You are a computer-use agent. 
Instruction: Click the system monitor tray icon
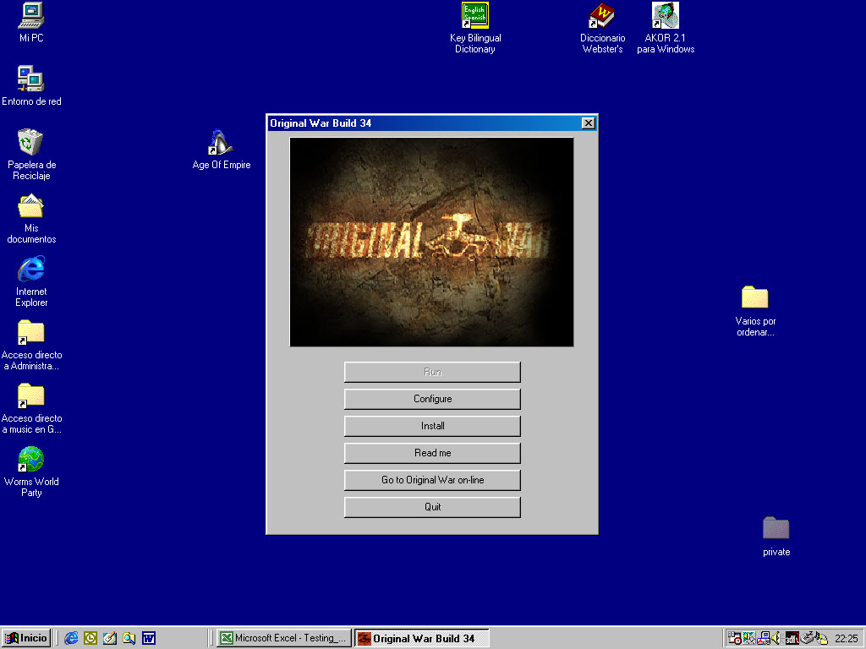point(764,639)
